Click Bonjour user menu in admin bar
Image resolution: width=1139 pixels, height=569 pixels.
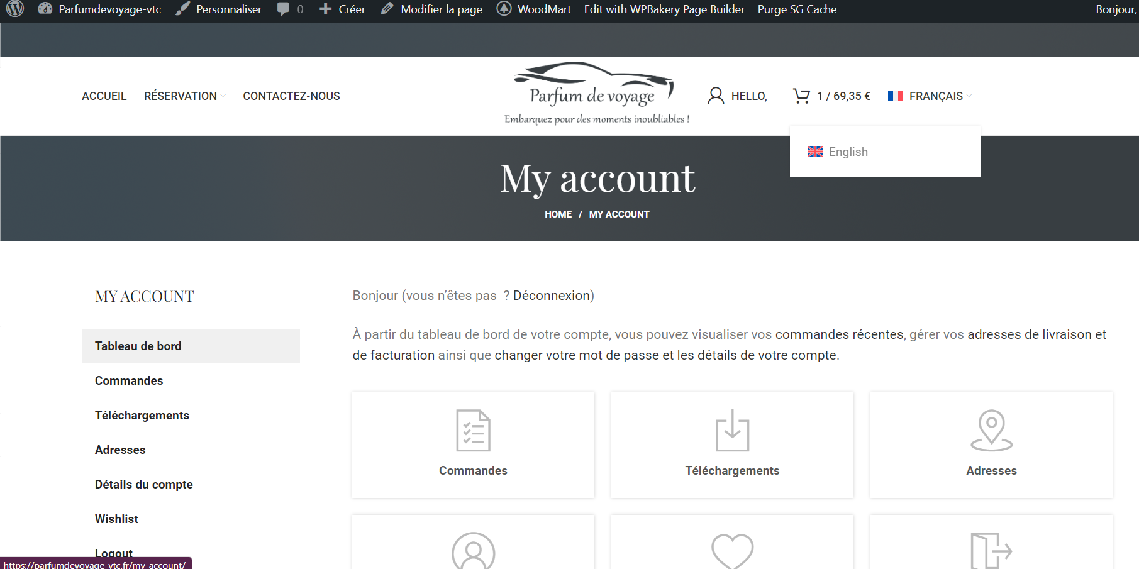(x=1116, y=9)
